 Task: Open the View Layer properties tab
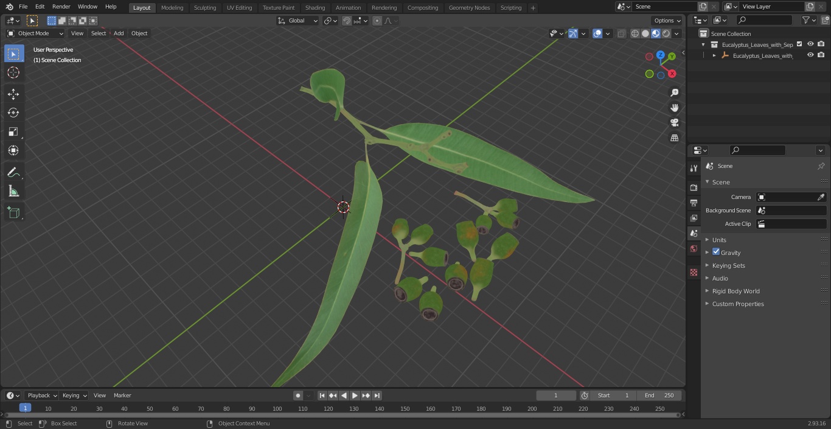pos(694,218)
